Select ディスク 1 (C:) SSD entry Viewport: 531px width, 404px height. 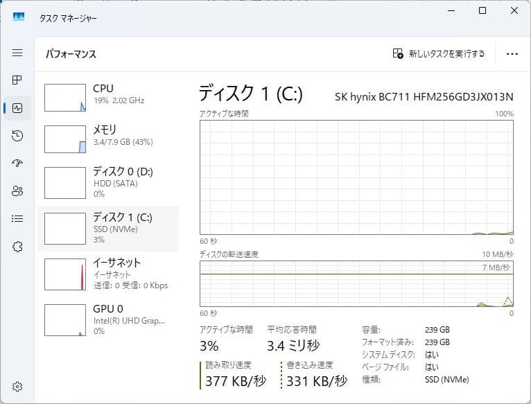pos(108,229)
